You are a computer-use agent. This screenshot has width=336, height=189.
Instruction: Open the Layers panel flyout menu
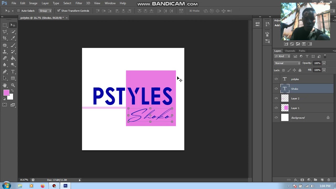(334, 51)
